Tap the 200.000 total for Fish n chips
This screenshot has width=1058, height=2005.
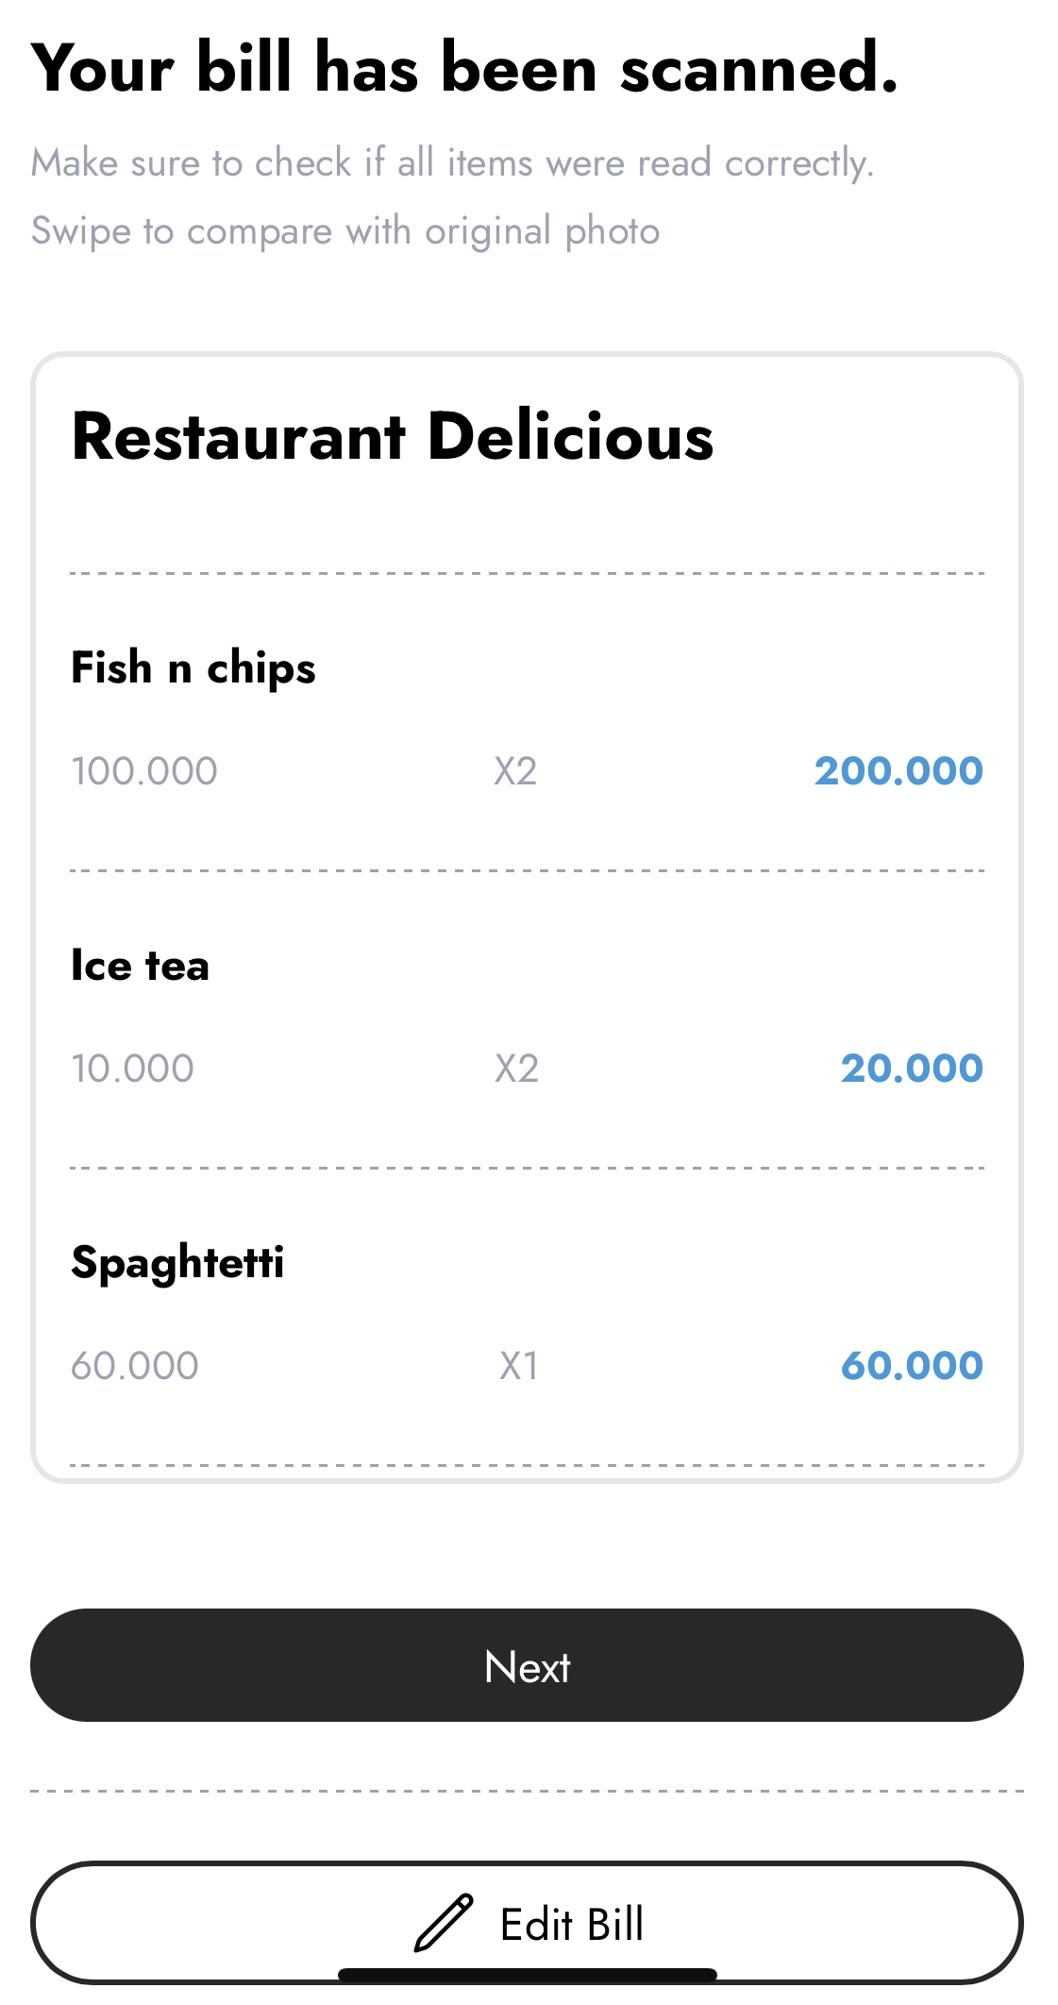coord(898,771)
